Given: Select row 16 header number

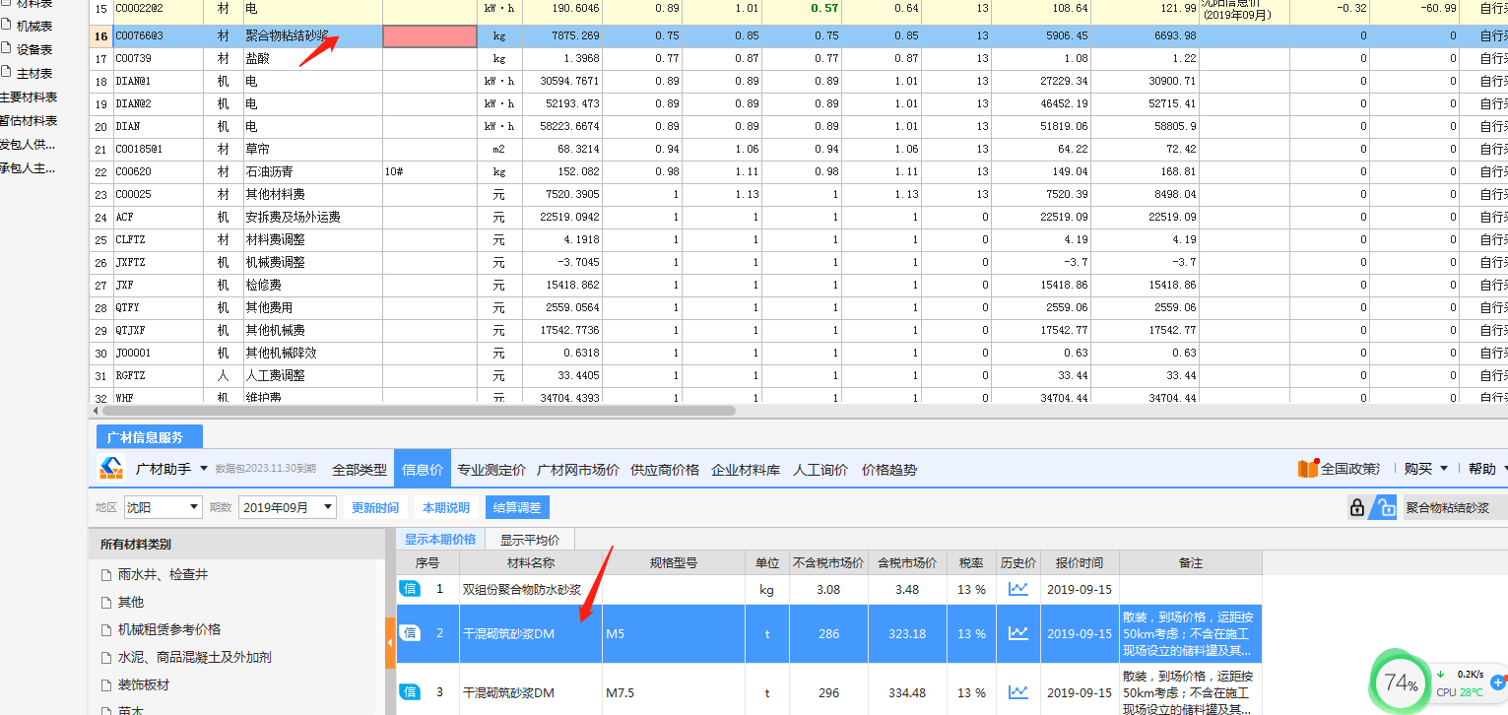Looking at the screenshot, I should coord(100,36).
